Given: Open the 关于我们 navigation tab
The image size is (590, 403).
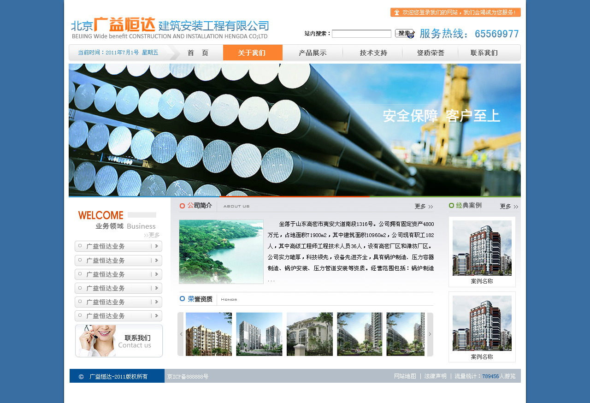Looking at the screenshot, I should 253,53.
